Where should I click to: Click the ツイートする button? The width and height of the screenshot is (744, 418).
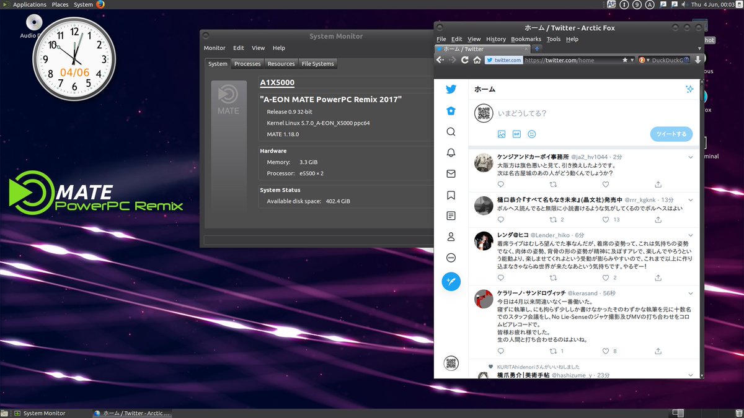pos(671,134)
